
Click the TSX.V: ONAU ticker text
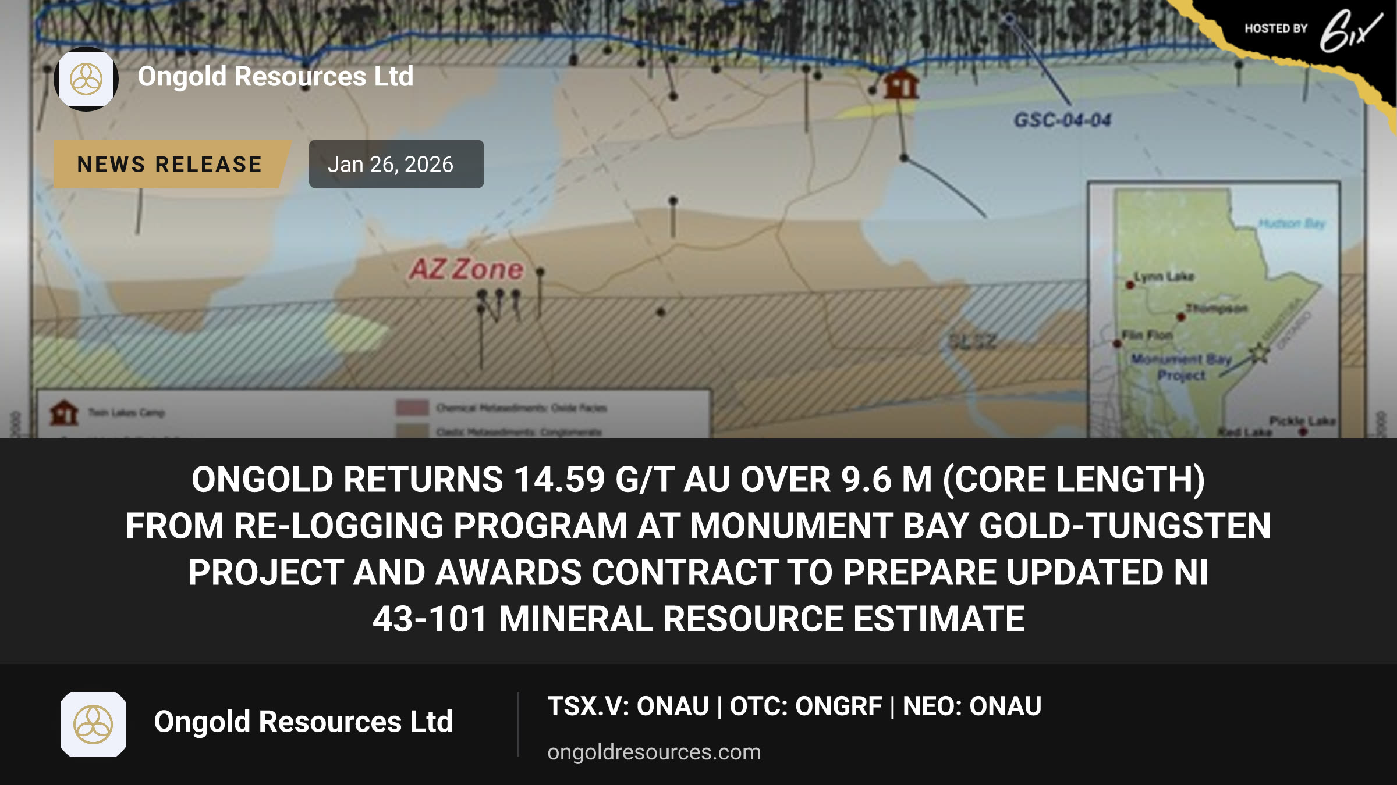[628, 706]
